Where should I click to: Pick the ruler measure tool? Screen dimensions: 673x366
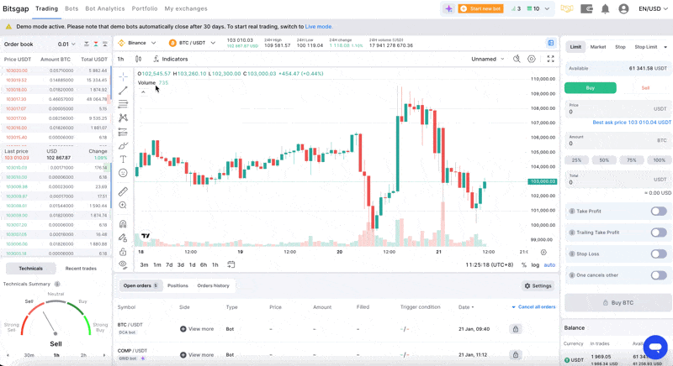[123, 191]
